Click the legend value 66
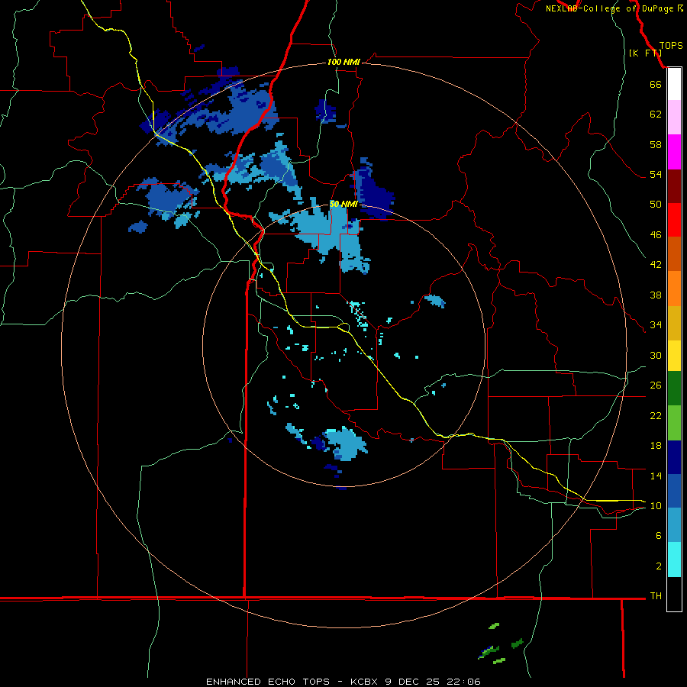This screenshot has height=687, width=687. click(656, 84)
